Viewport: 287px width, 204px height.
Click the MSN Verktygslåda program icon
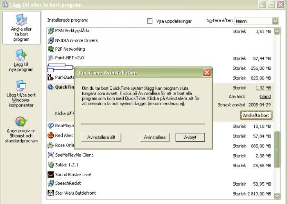click(x=51, y=31)
